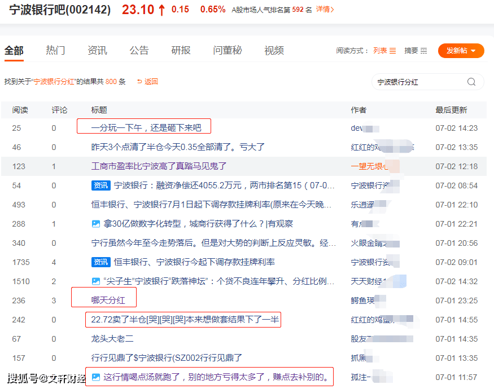Click the timestamp 07-01 11:57
494x389 pixels.
457,377
